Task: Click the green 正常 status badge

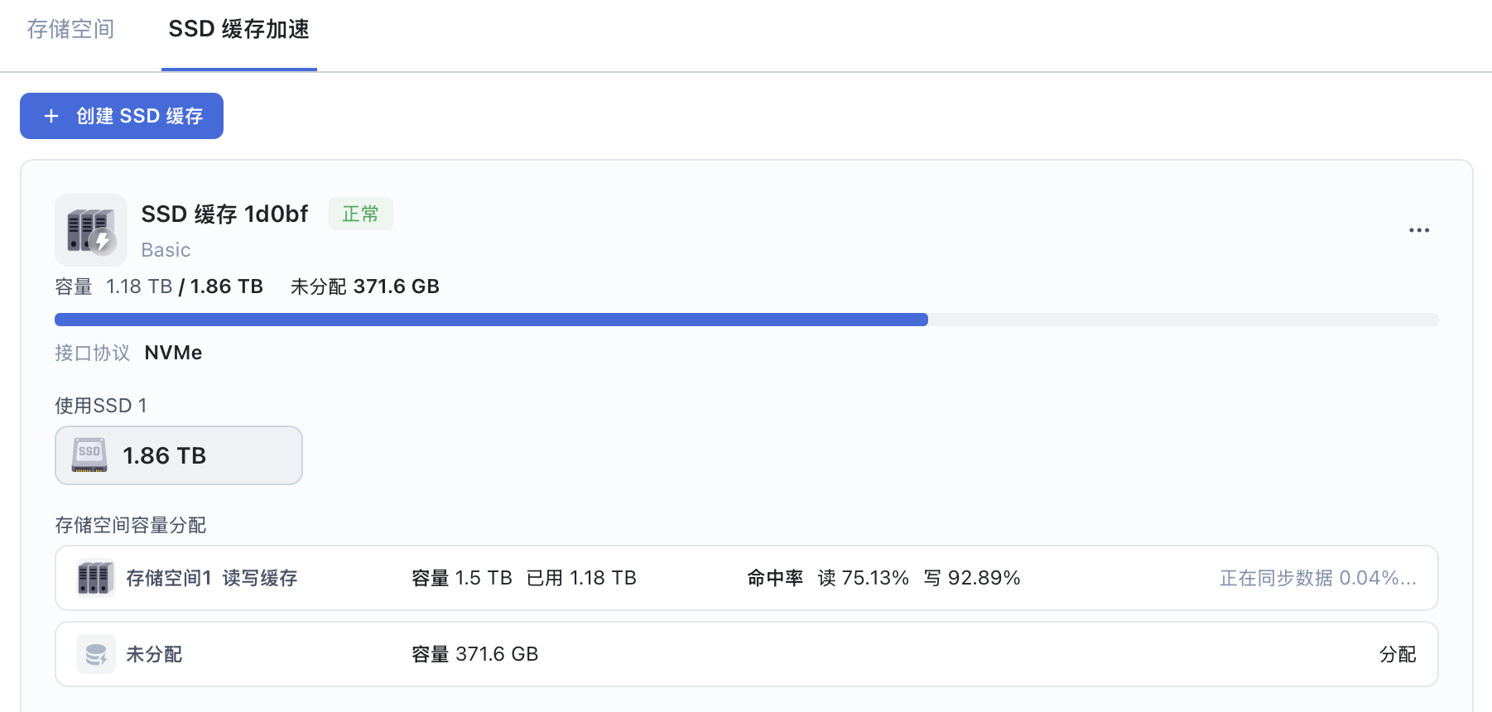Action: pyautogui.click(x=360, y=214)
